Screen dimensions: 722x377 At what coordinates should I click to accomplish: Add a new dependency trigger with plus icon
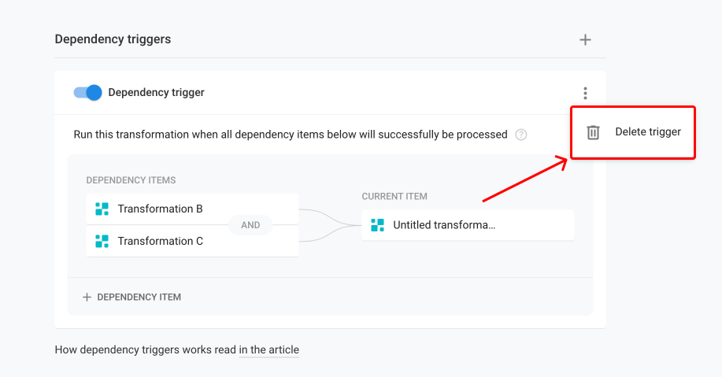click(x=585, y=40)
